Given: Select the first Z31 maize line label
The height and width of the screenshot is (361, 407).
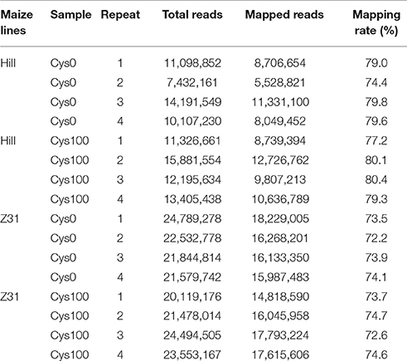Looking at the screenshot, I should [x=10, y=218].
